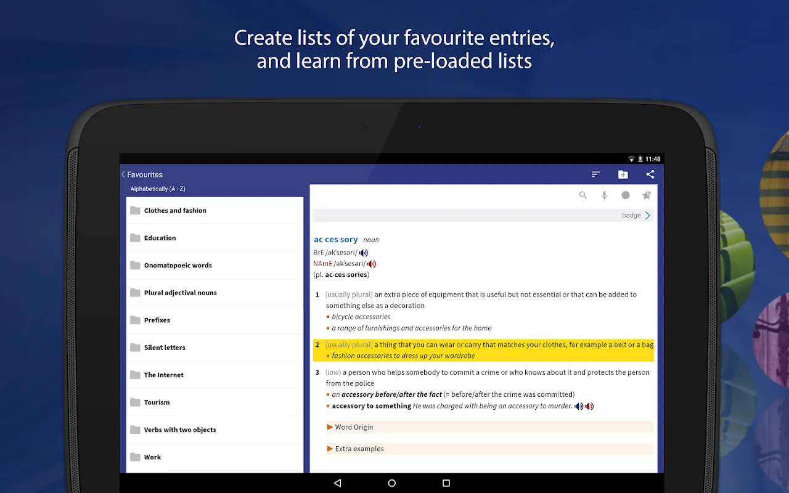Tap example 'bicycle accessories'

click(x=361, y=317)
